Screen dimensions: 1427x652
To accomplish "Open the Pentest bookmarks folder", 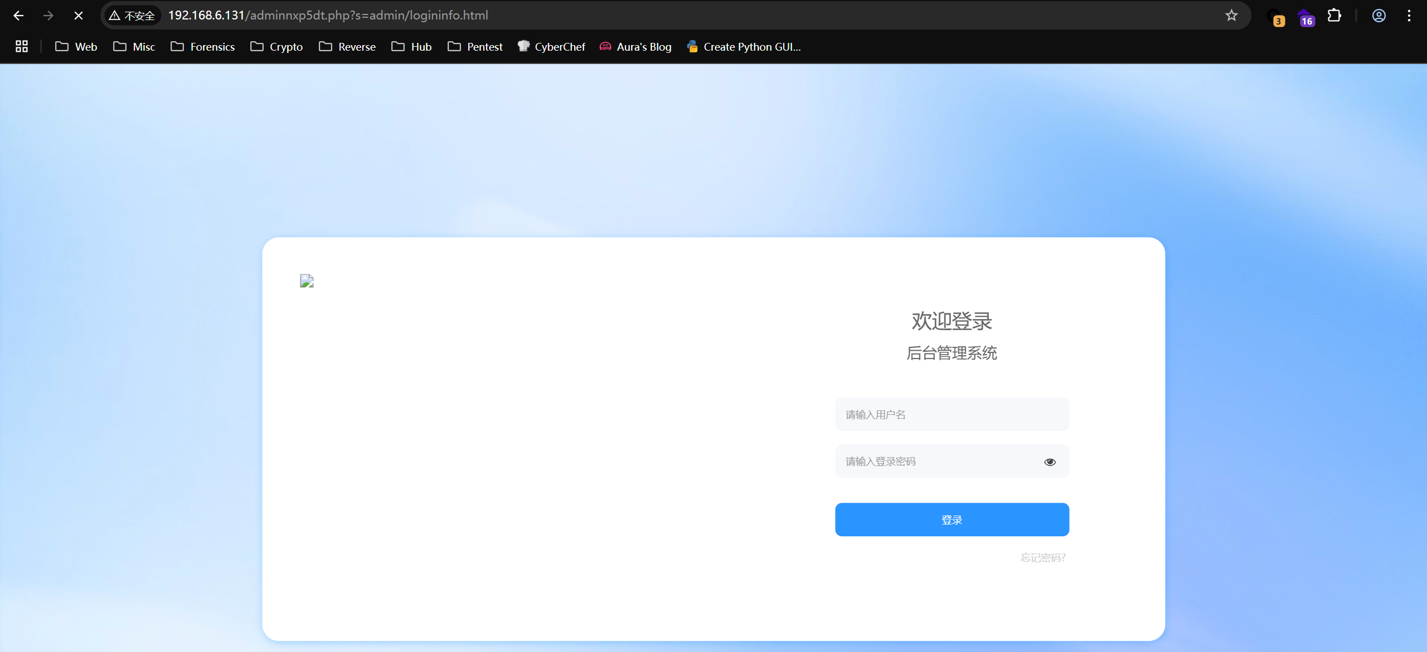I will click(475, 47).
